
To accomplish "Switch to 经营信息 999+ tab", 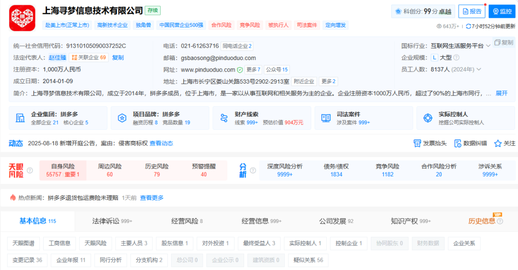I will (261, 221).
